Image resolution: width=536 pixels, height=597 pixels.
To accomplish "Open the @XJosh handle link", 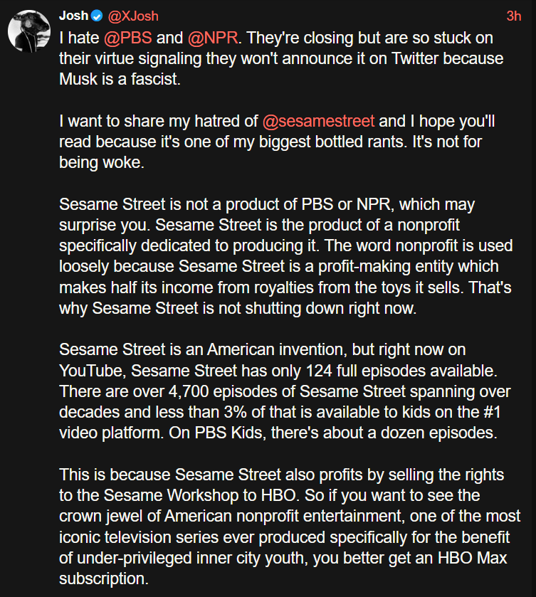I will click(x=132, y=16).
